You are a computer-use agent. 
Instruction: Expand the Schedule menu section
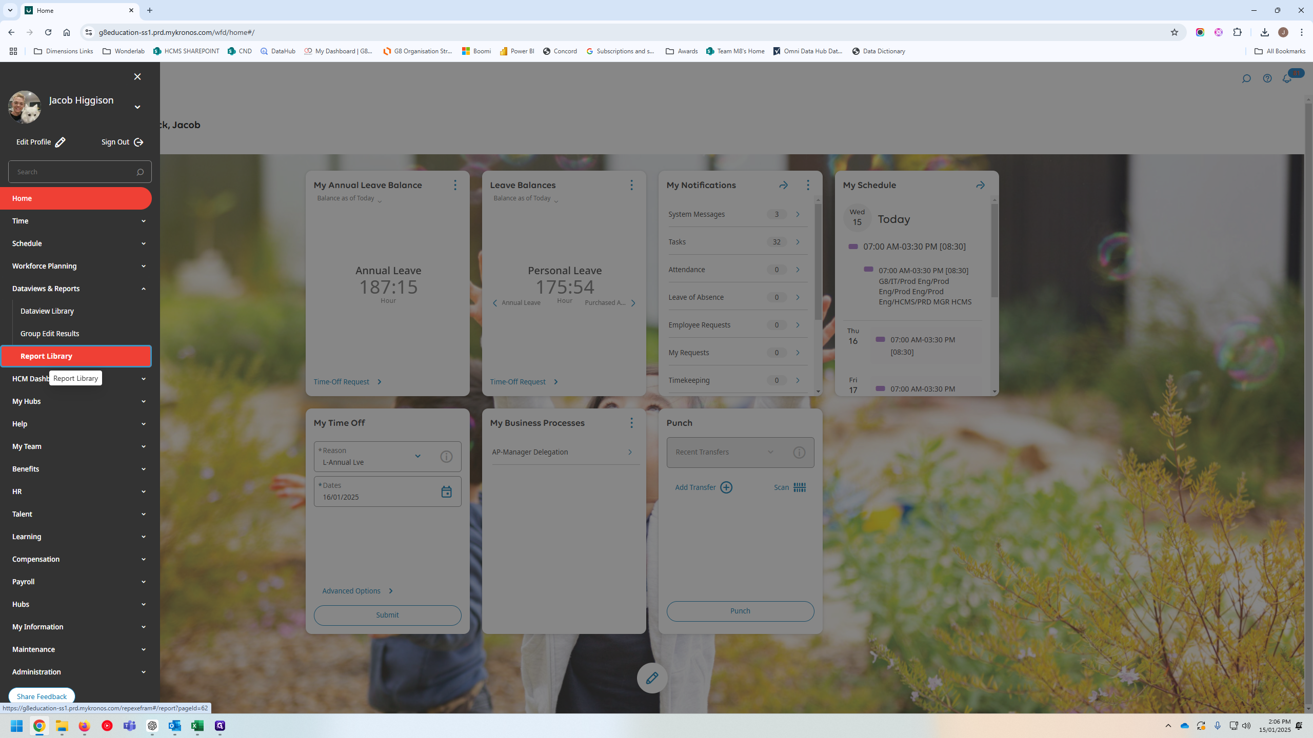[144, 243]
